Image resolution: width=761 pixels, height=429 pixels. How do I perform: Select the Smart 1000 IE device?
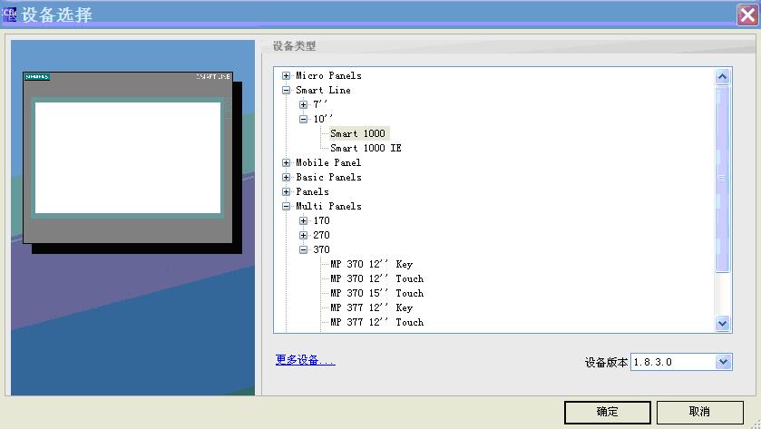[x=366, y=148]
